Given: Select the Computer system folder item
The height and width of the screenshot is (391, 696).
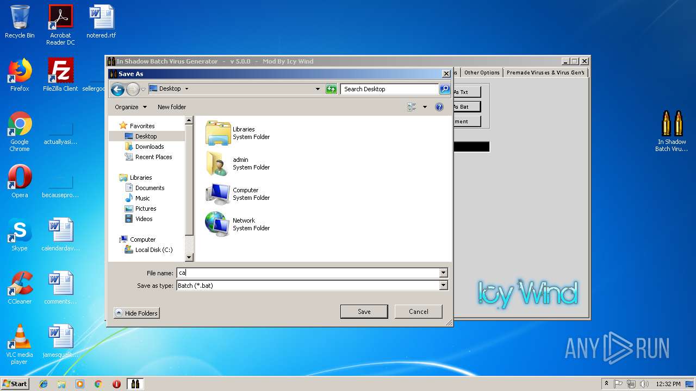Looking at the screenshot, I should pos(238,194).
